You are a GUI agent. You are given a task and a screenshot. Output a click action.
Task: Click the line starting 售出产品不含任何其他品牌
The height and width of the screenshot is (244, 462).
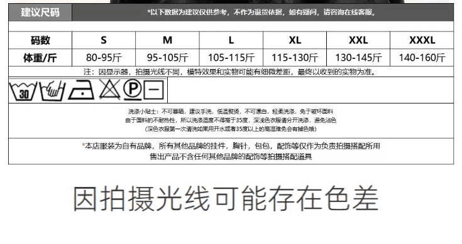[231, 156]
